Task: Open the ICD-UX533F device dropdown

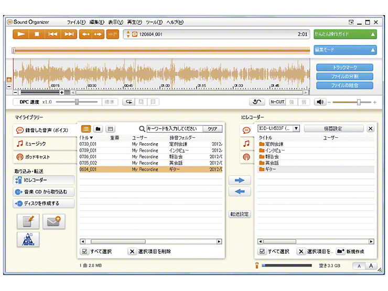Action: [x=296, y=128]
